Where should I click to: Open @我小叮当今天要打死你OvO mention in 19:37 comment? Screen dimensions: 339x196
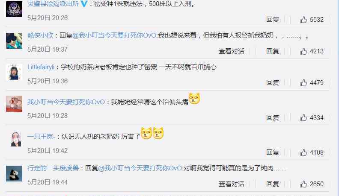pos(115,35)
